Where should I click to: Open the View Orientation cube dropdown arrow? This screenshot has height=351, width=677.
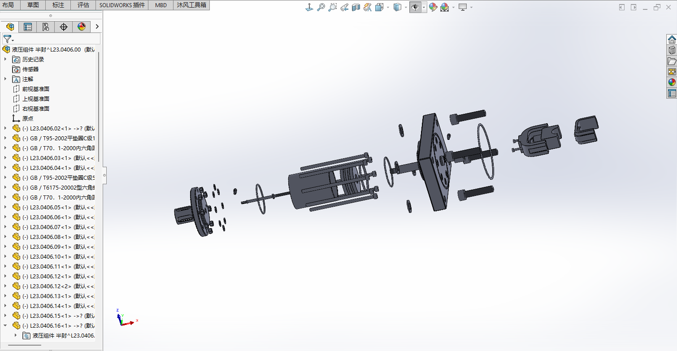(387, 7)
